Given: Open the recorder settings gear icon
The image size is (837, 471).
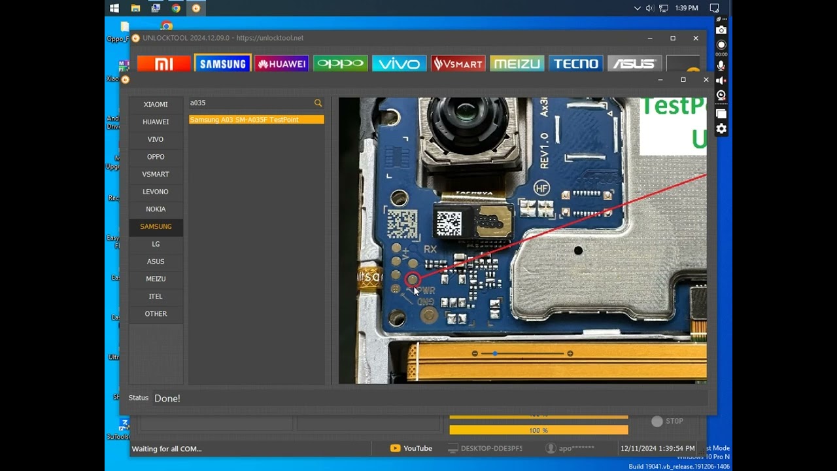Looking at the screenshot, I should (721, 129).
